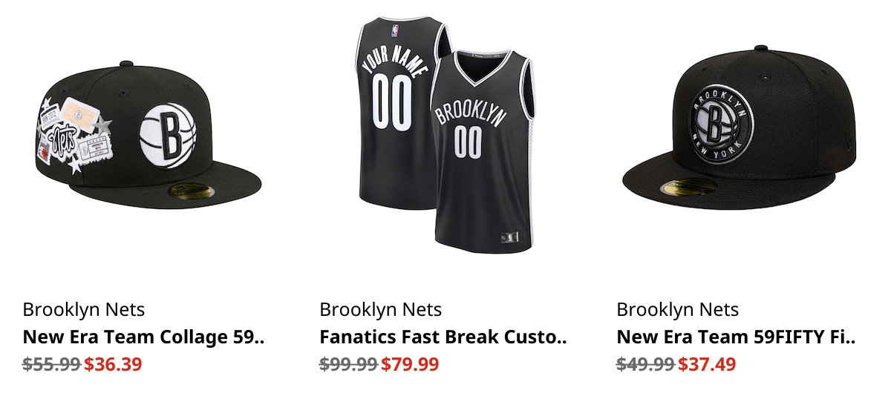Click the $37.49 sale price
Screen dimensions: 891x393
(707, 364)
